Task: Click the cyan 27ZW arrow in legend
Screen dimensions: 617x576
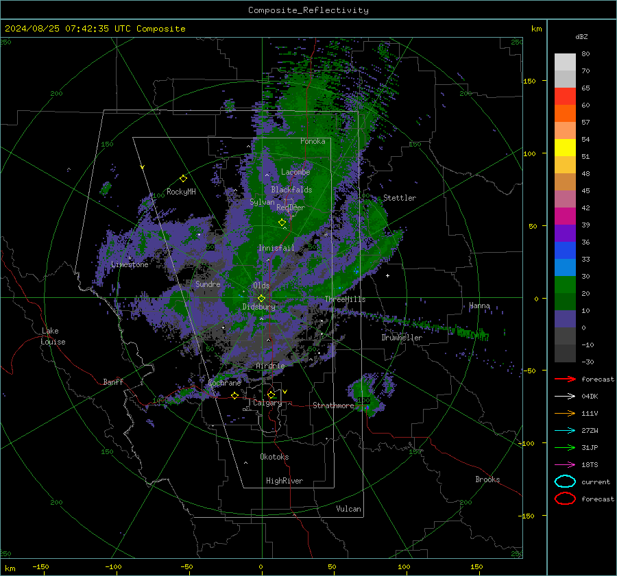Action: click(565, 431)
